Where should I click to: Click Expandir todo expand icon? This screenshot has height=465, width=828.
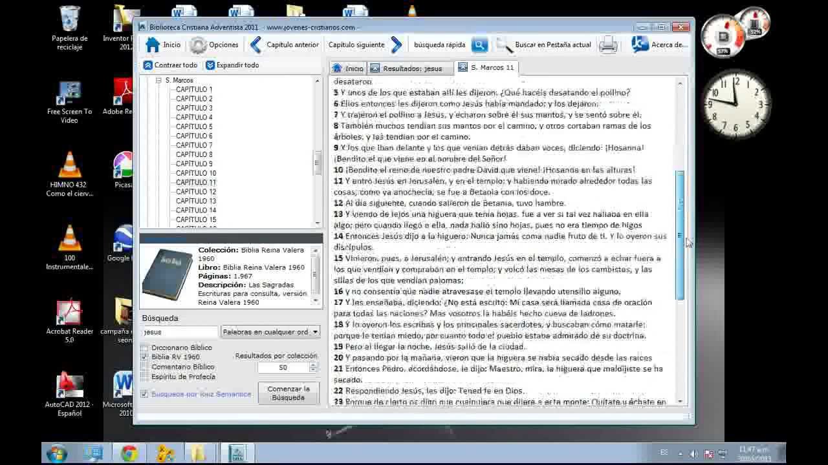[210, 65]
